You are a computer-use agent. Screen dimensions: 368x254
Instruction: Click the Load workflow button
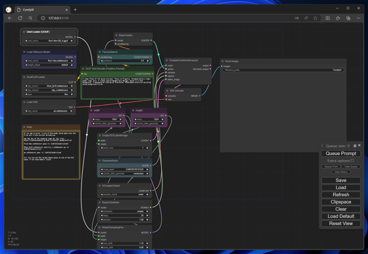[341, 188]
